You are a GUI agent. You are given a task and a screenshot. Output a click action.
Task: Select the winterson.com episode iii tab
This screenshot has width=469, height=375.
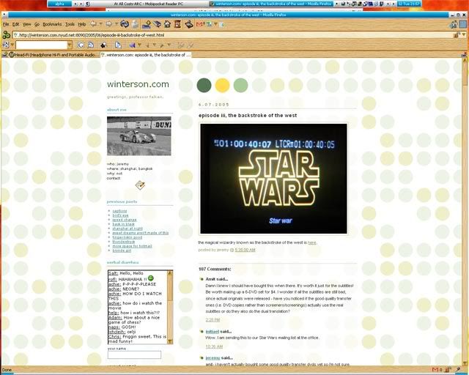[146, 55]
